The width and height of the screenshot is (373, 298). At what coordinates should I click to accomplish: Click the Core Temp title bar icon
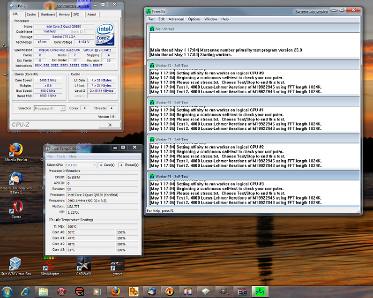(x=48, y=149)
